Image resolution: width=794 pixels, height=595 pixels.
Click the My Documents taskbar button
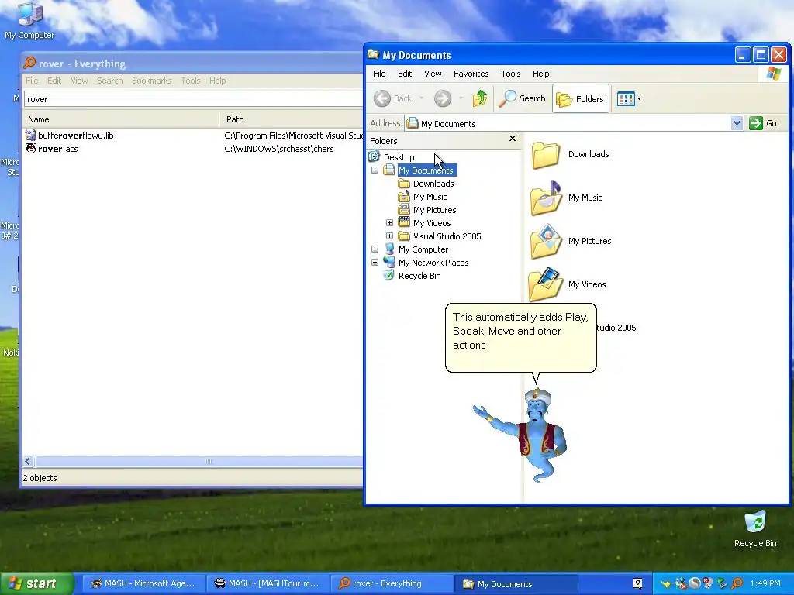[x=515, y=584]
